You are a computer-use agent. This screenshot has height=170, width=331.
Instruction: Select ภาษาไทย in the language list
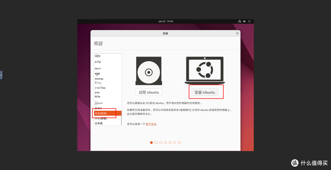click(108, 88)
